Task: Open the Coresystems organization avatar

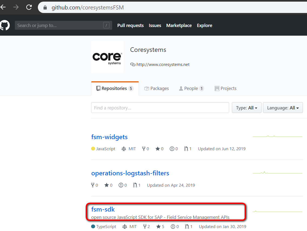Action: pos(107,57)
